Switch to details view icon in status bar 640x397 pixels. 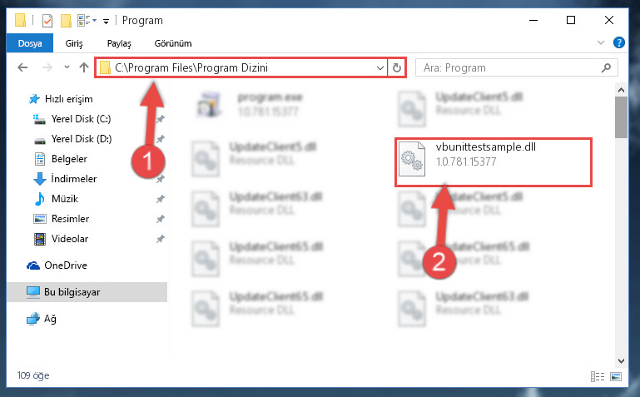pyautogui.click(x=598, y=376)
